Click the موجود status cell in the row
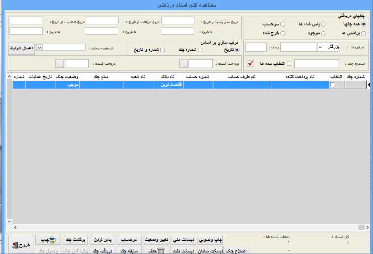Image resolution: width=373 pixels, height=254 pixels. click(x=67, y=85)
